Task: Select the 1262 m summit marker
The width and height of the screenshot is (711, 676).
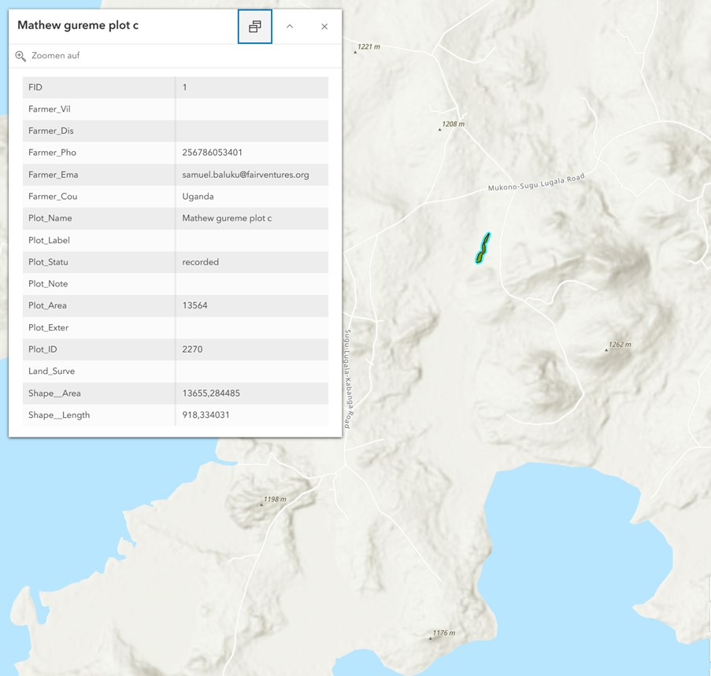Action: pyautogui.click(x=606, y=349)
